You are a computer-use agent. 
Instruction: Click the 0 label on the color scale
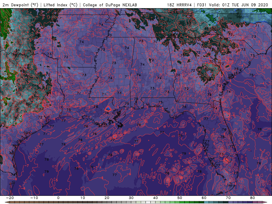pos(58,198)
